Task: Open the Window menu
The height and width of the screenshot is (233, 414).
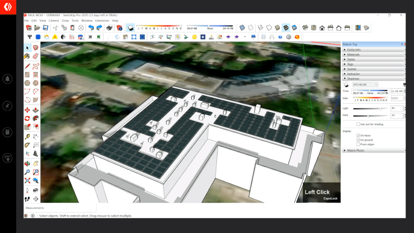Action: click(87, 21)
